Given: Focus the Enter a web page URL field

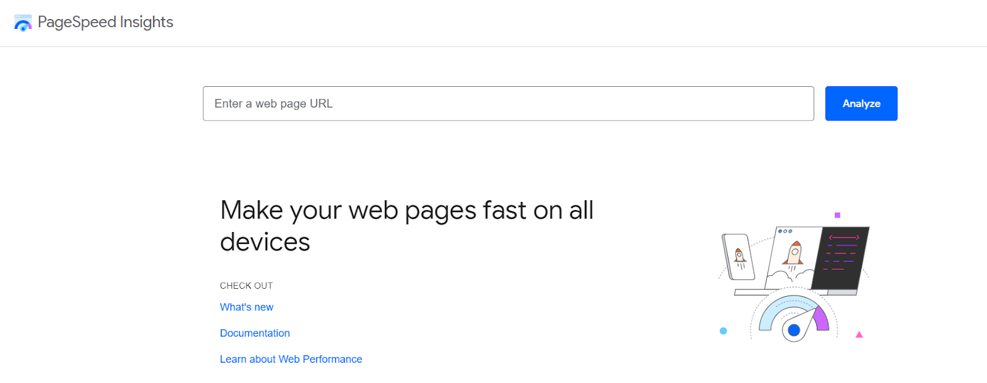Looking at the screenshot, I should pos(508,103).
